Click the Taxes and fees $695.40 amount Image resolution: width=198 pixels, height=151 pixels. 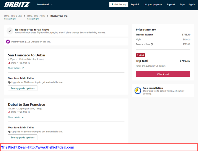(x=186, y=44)
